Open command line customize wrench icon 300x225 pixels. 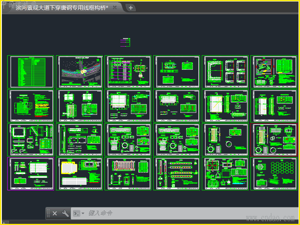[65, 213]
